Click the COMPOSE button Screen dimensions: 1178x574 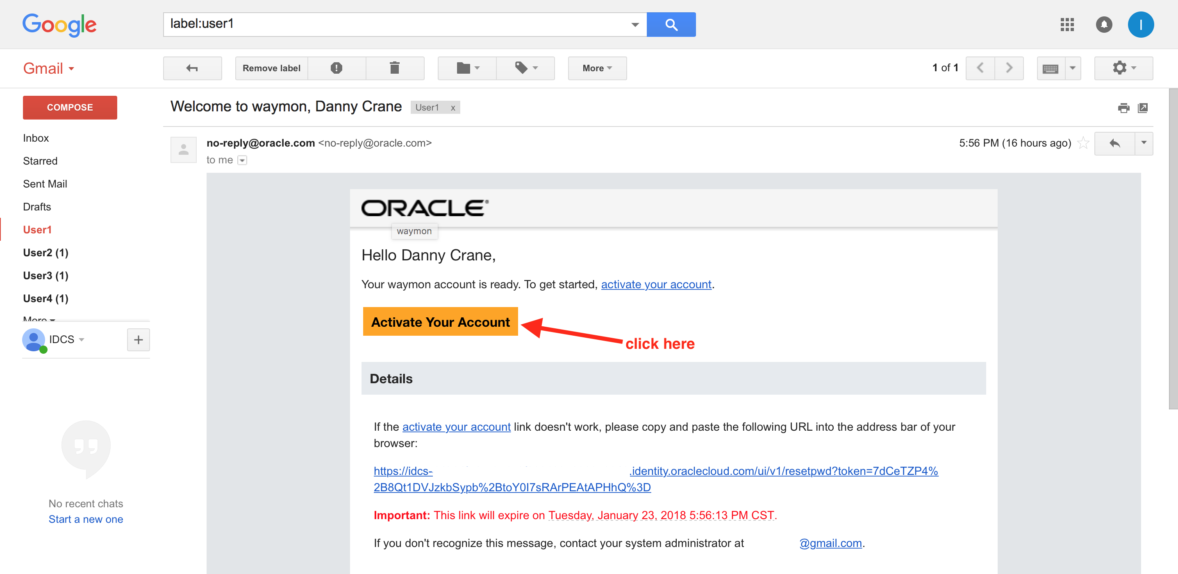(70, 108)
